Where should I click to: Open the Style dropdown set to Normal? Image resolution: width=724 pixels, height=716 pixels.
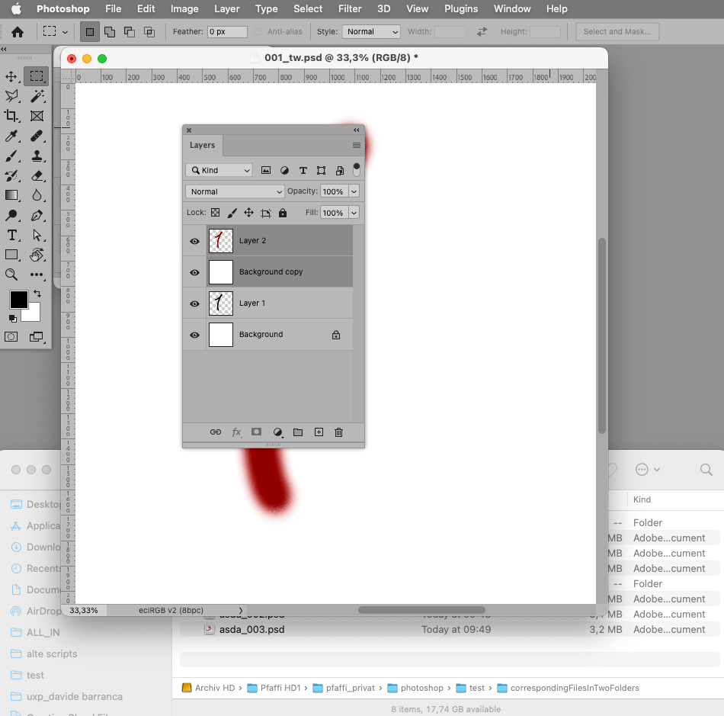point(371,32)
